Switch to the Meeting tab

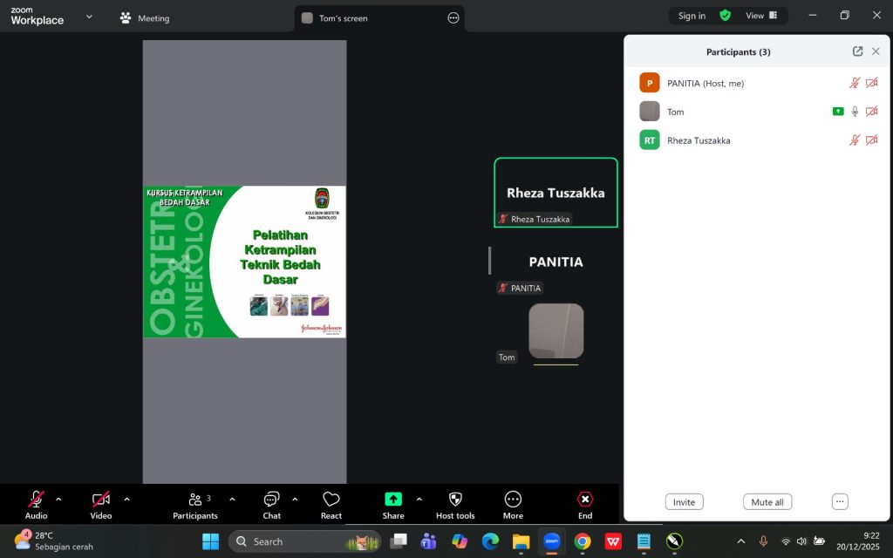(145, 18)
